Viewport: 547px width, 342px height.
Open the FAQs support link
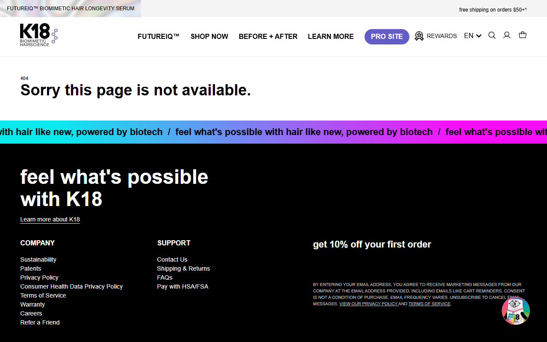[x=165, y=277]
